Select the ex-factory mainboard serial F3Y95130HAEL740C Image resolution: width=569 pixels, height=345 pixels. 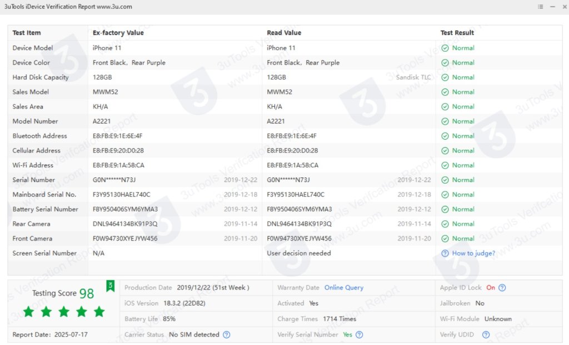[121, 195]
